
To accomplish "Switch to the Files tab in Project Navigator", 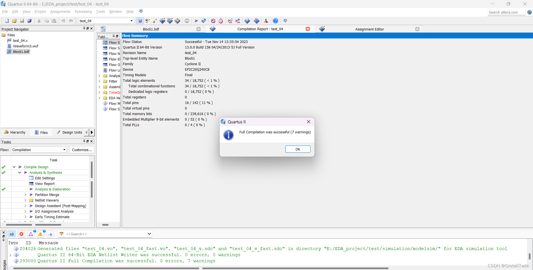I will (41, 132).
